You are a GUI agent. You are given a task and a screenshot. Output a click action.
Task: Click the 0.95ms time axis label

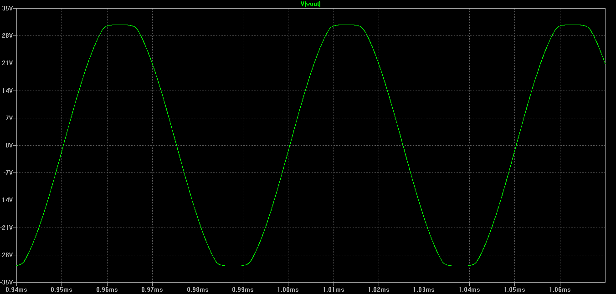coord(62,289)
